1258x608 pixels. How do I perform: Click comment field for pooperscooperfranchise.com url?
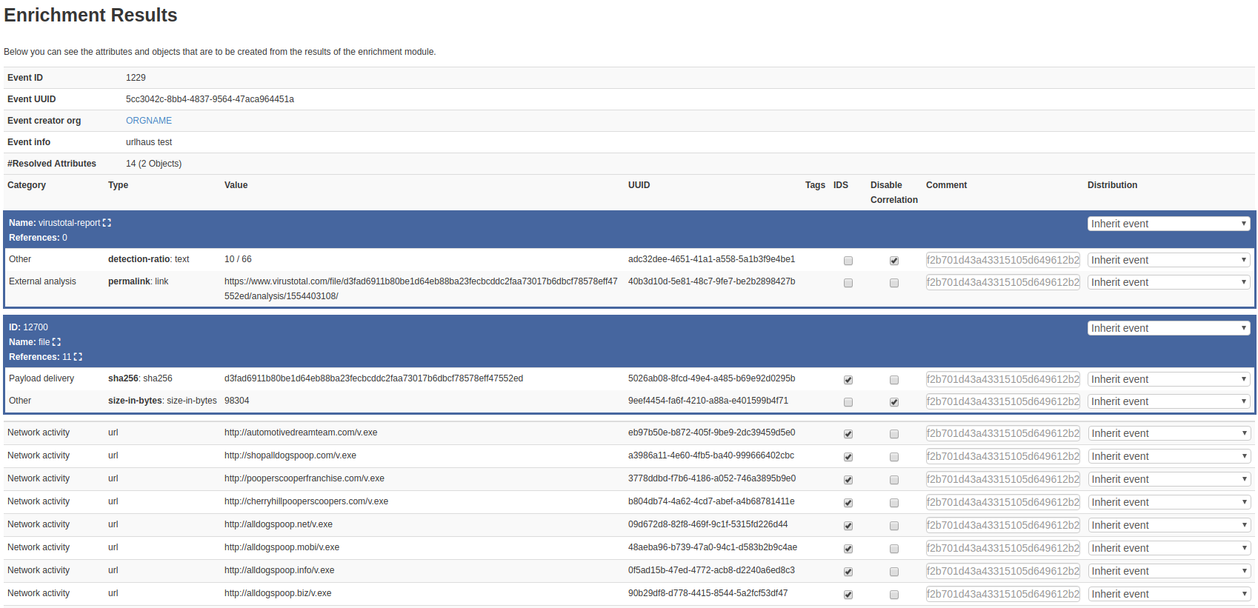[x=1002, y=479]
